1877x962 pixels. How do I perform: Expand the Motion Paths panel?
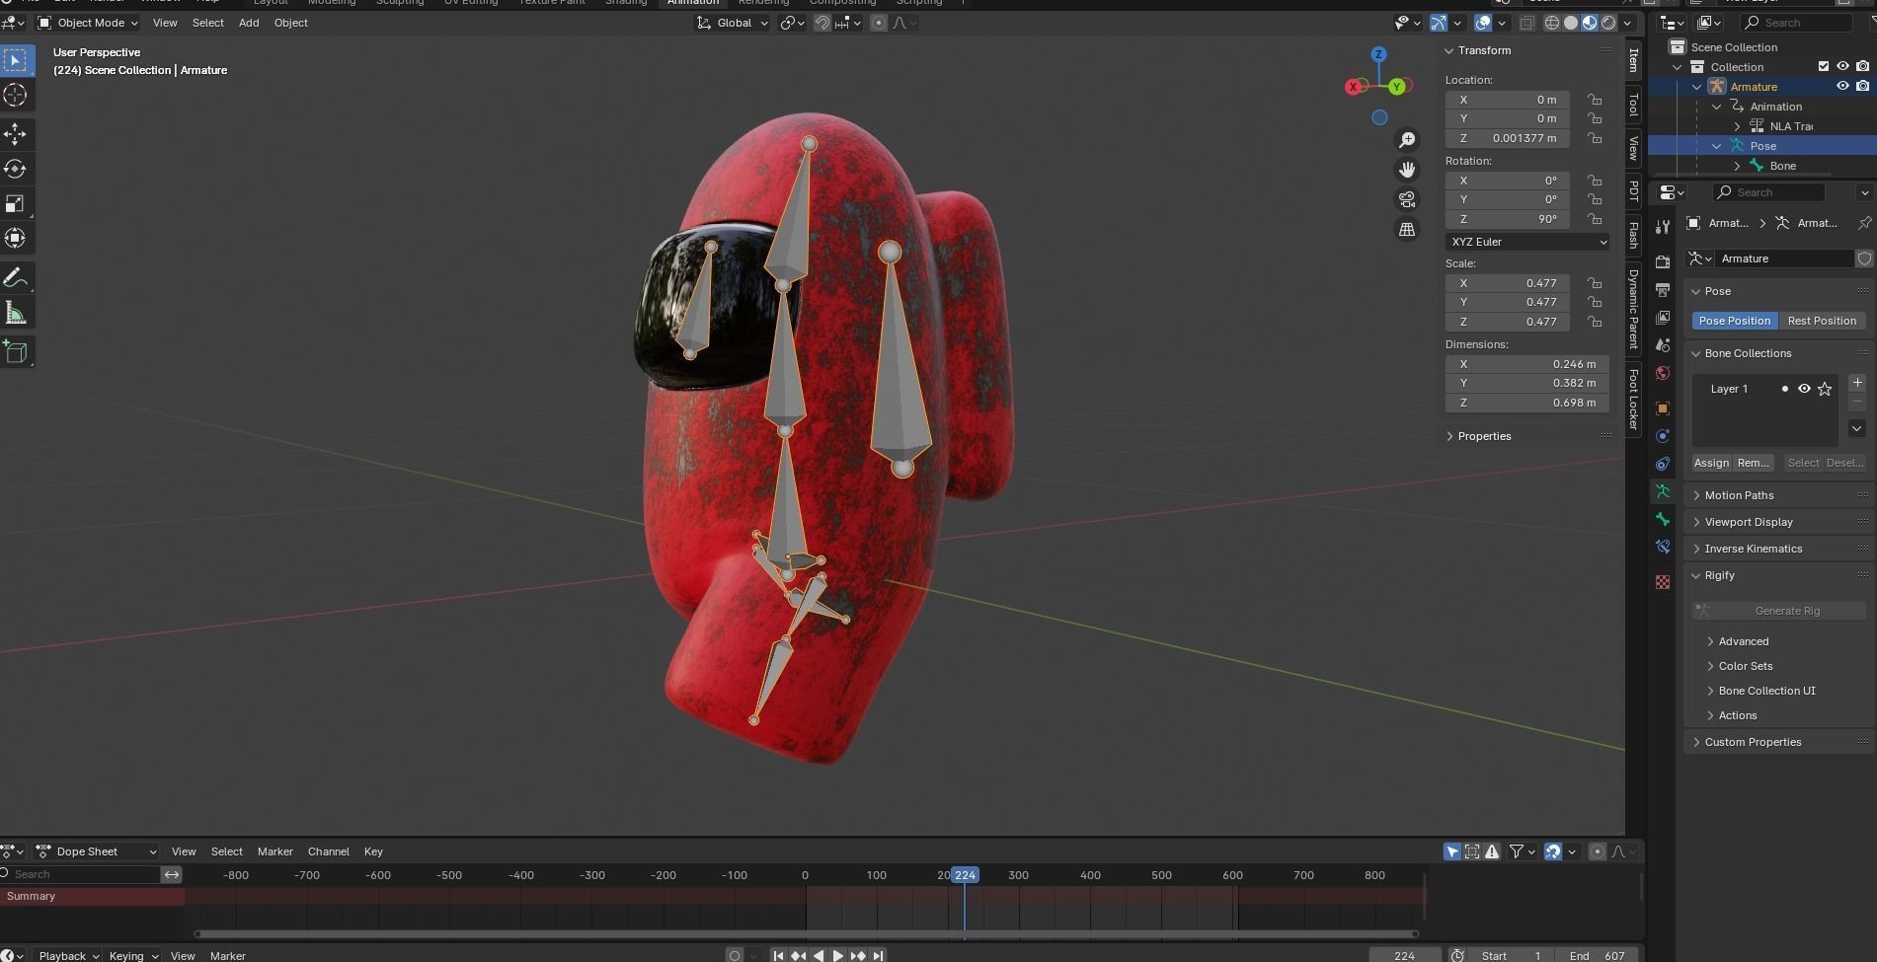coord(1696,495)
